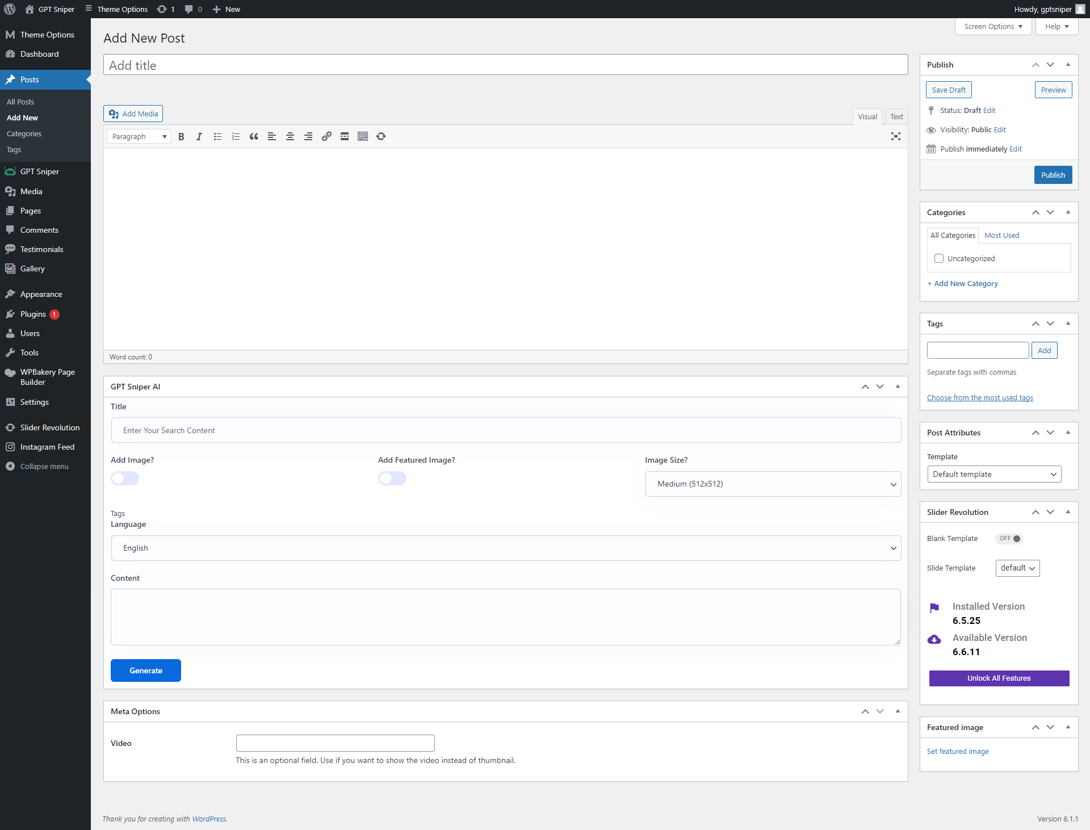Click Save Draft button
Screen dimensions: 1090x830
949,90
